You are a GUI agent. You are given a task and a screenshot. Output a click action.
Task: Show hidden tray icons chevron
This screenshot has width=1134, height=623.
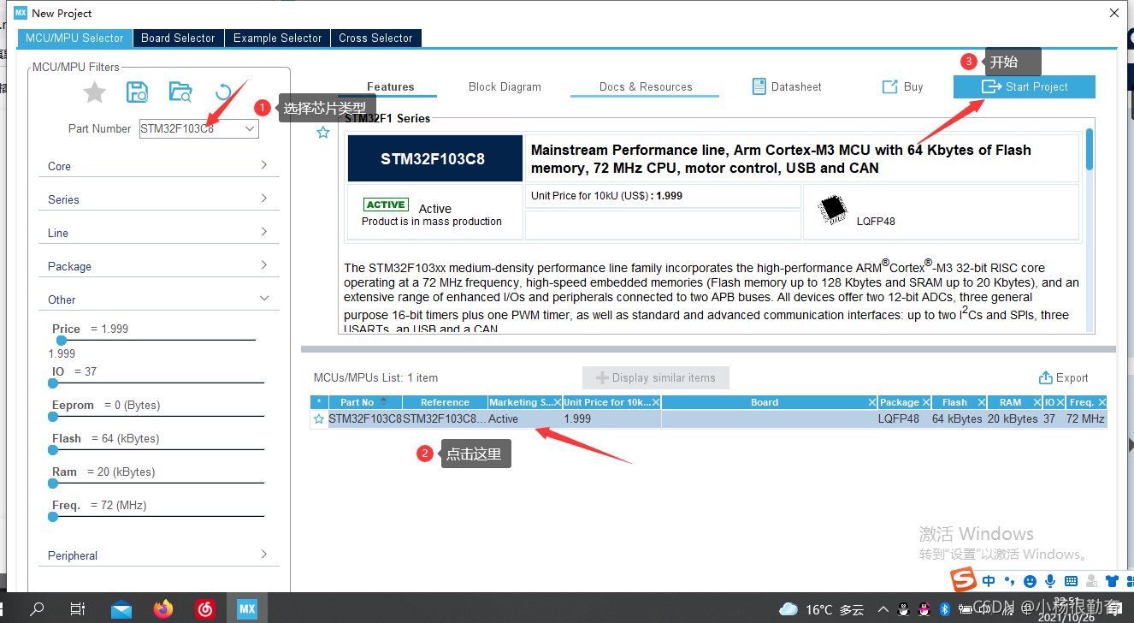point(883,609)
